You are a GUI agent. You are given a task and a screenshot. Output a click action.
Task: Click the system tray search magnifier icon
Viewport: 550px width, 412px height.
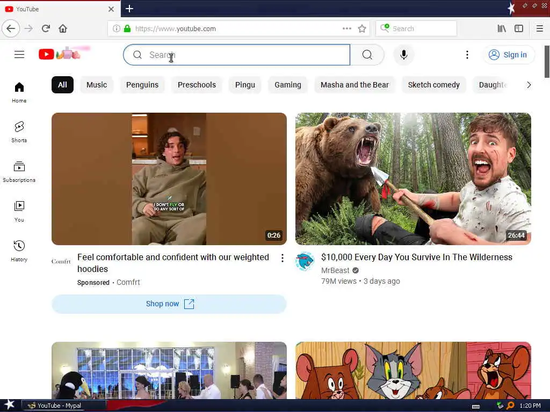(x=510, y=406)
